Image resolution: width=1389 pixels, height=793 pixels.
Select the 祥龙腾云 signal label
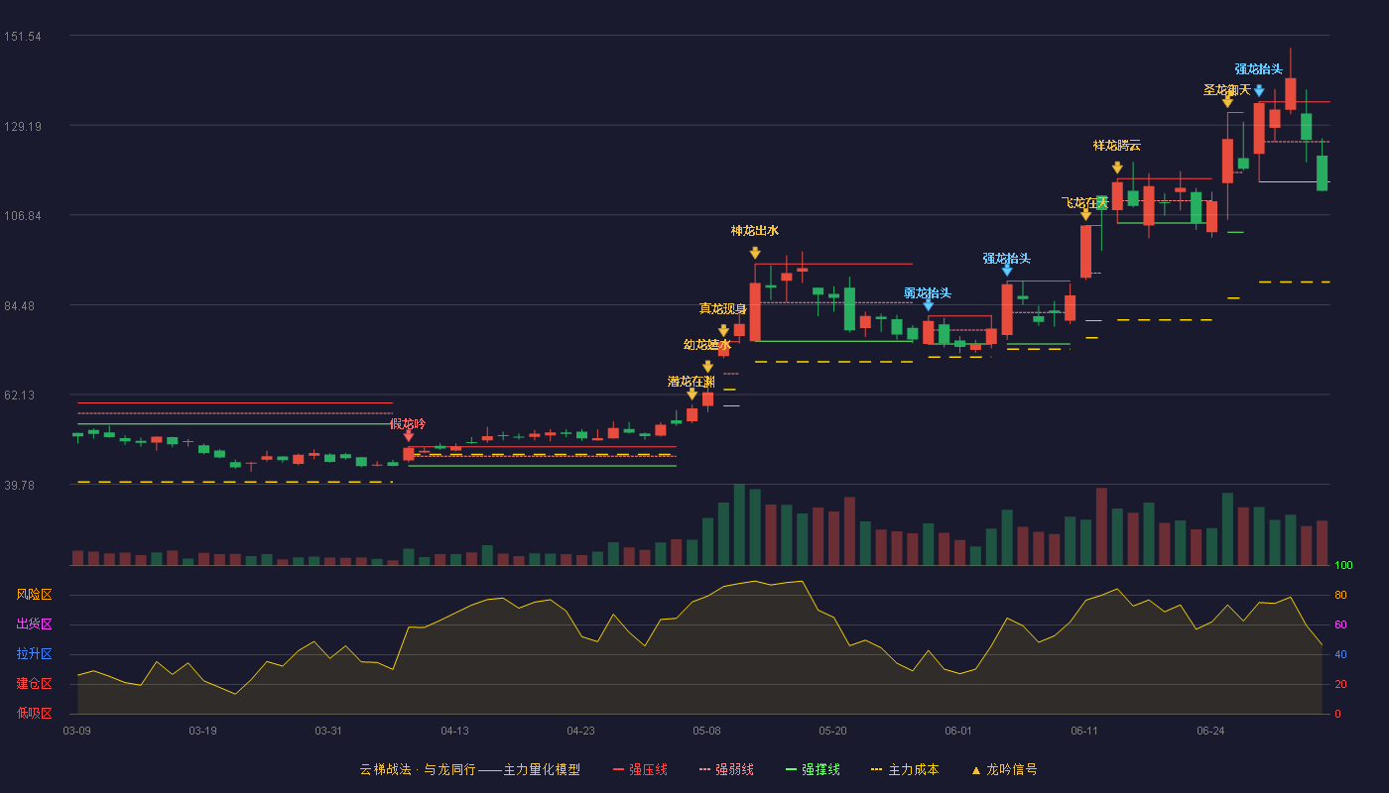[x=1117, y=146]
